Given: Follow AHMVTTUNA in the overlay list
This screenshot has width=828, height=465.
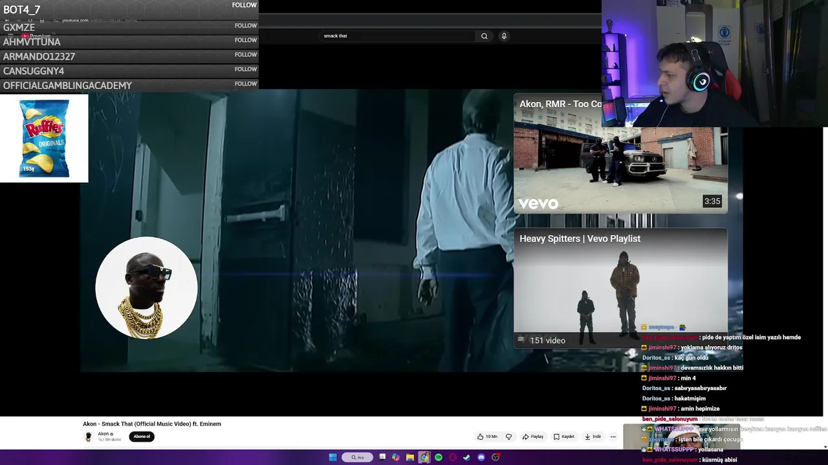Looking at the screenshot, I should coord(245,40).
